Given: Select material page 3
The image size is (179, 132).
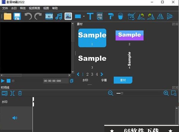Looking at the screenshot, I should 92,74.
